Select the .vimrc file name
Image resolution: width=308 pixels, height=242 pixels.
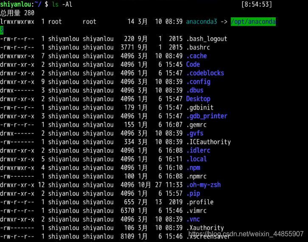[x=196, y=211]
